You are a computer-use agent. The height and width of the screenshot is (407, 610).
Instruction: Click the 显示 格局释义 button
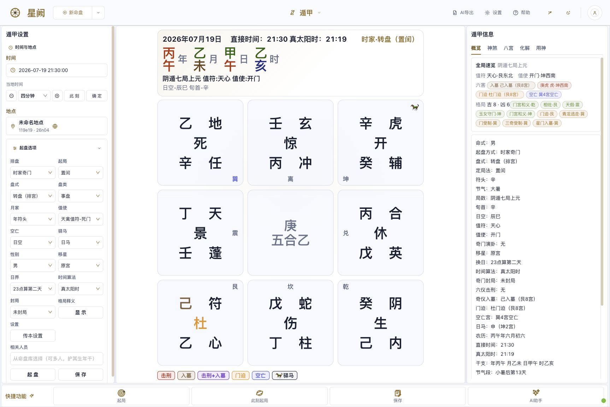(x=81, y=312)
